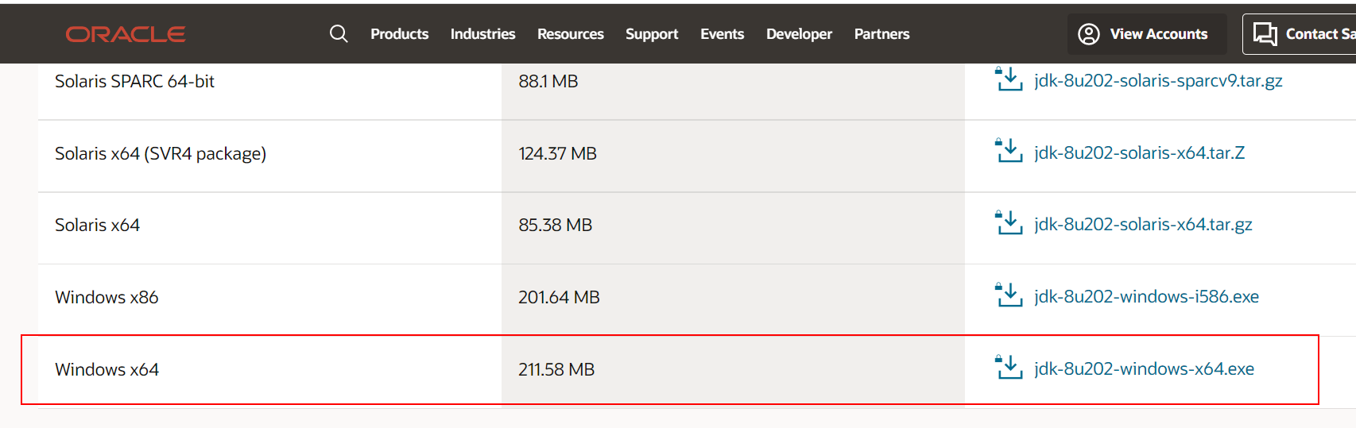Screen dimensions: 1356x428
Task: Open the Industries menu
Action: click(482, 34)
